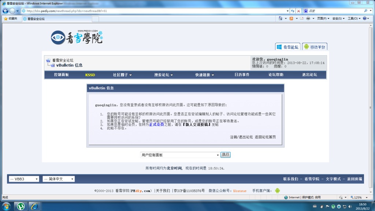Open uTorrent from the taskbar
The width and height of the screenshot is (375, 211).
[21, 206]
